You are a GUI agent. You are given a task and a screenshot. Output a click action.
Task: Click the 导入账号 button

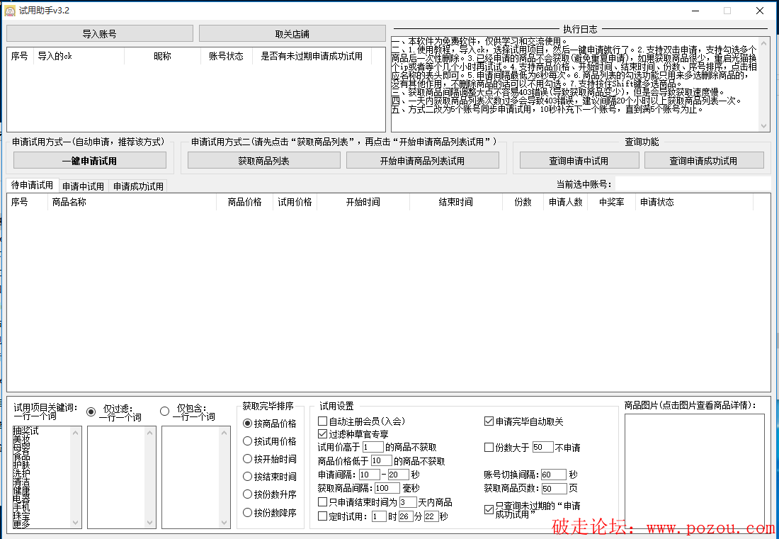coord(100,34)
